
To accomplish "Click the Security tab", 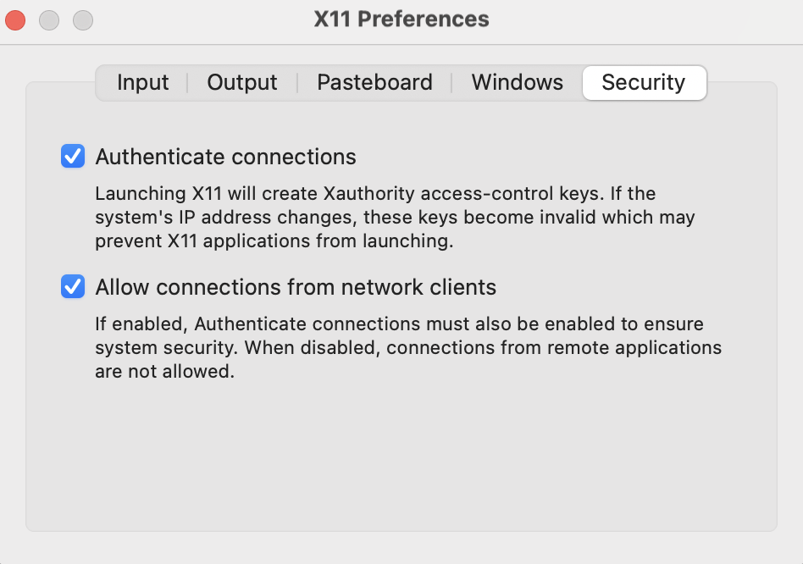I will (x=643, y=83).
